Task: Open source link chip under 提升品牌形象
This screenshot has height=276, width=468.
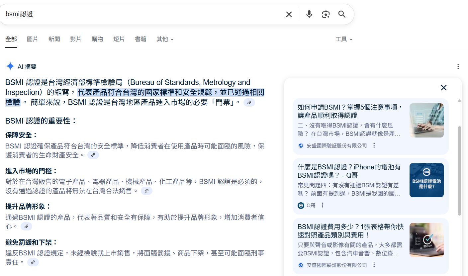Action: pyautogui.click(x=27, y=227)
